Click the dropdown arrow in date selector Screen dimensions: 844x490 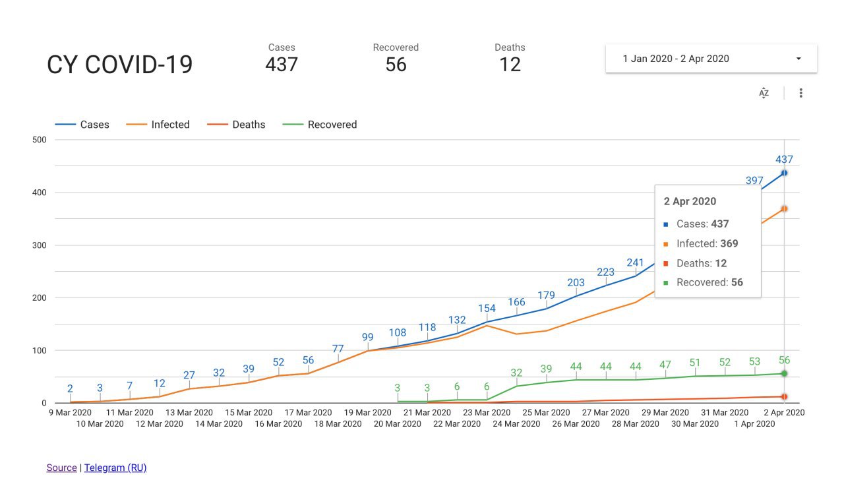pyautogui.click(x=799, y=59)
